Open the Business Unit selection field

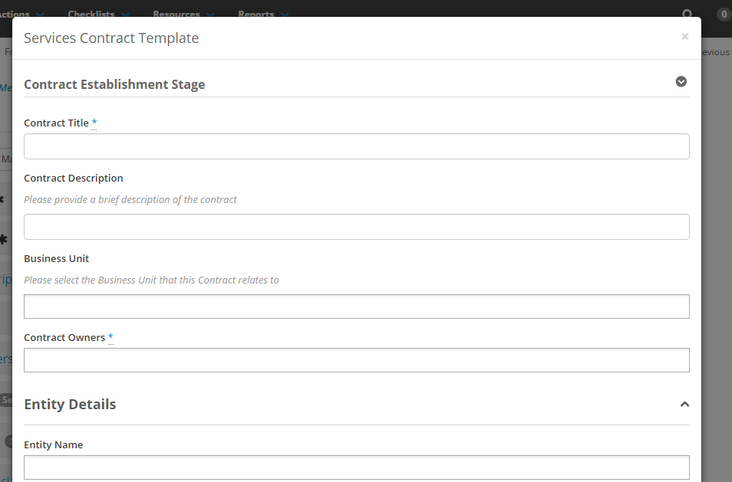click(356, 307)
